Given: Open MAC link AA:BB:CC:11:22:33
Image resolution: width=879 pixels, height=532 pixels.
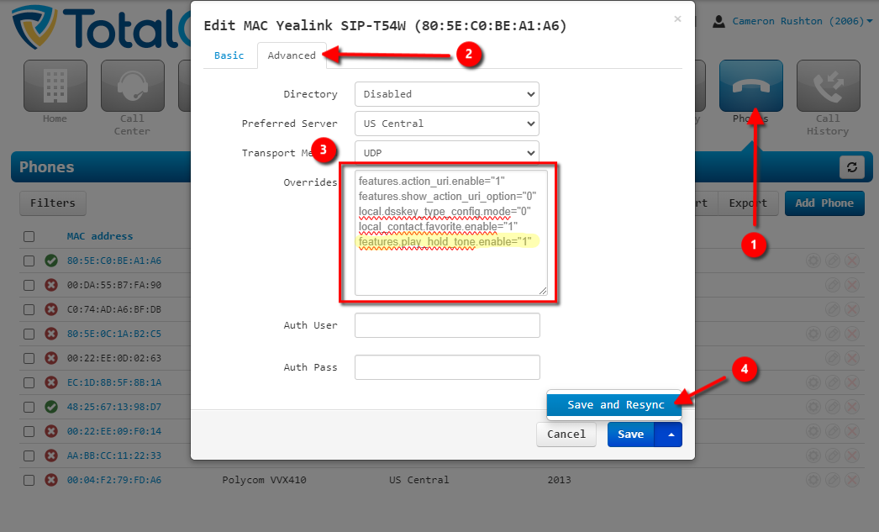Looking at the screenshot, I should click(114, 456).
